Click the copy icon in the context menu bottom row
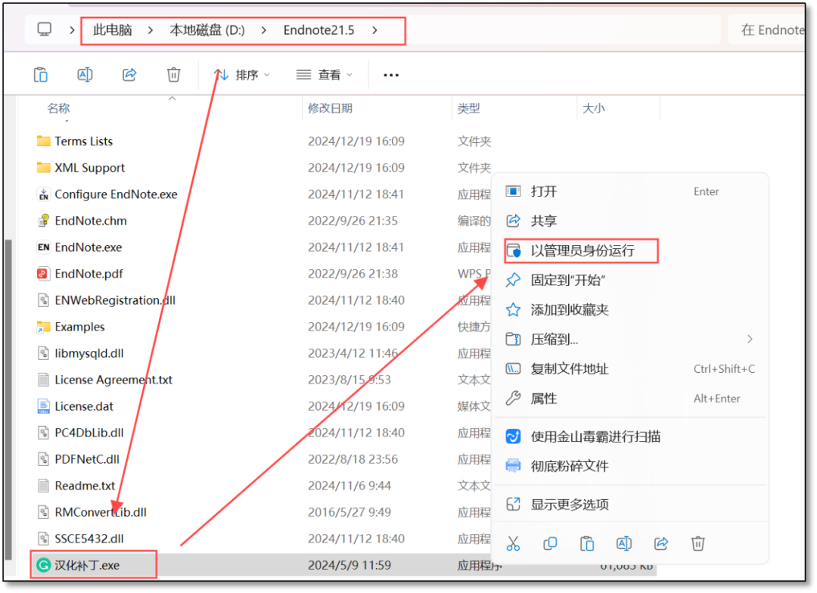Image resolution: width=817 pixels, height=593 pixels. point(550,544)
